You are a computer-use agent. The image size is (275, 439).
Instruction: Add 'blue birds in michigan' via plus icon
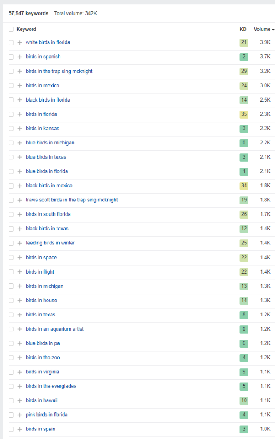[20, 143]
